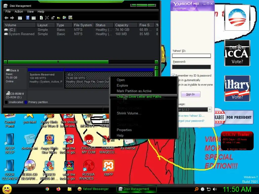
Task: Open Google Chrome from the taskbar
Action: [x=47, y=189]
